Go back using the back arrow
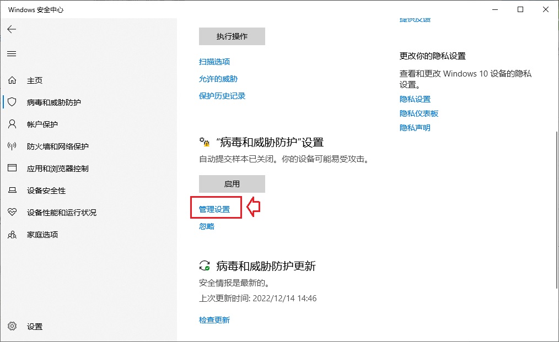Screen dimensions: 559x342 (x=12, y=29)
